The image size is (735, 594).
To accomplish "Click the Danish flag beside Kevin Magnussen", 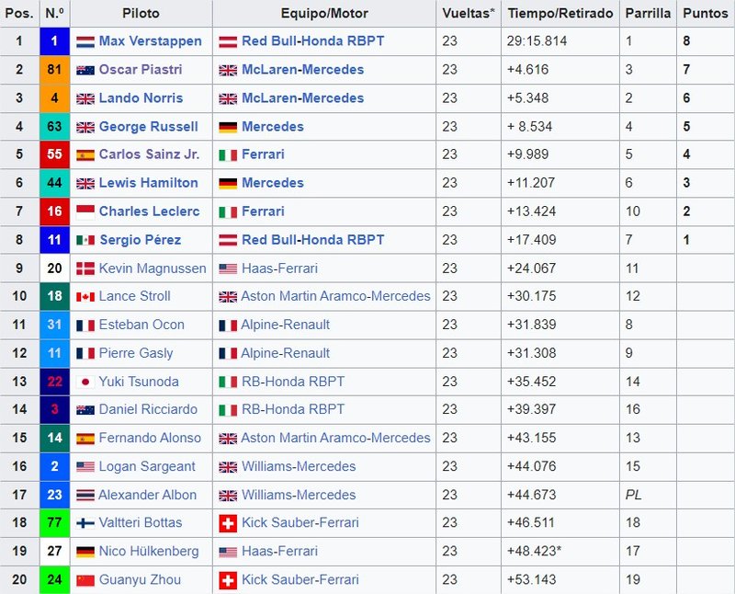I will click(x=85, y=268).
